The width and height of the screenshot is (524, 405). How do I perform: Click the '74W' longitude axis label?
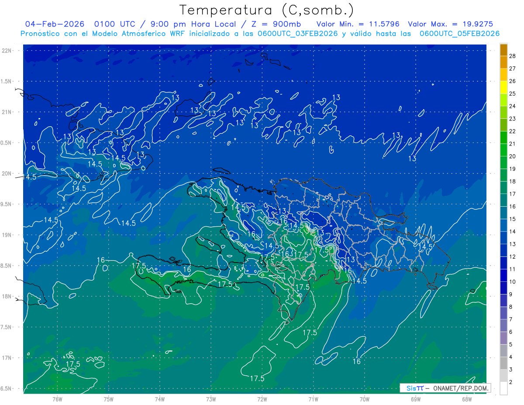(x=160, y=399)
